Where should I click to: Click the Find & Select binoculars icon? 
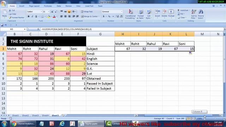click(201, 12)
